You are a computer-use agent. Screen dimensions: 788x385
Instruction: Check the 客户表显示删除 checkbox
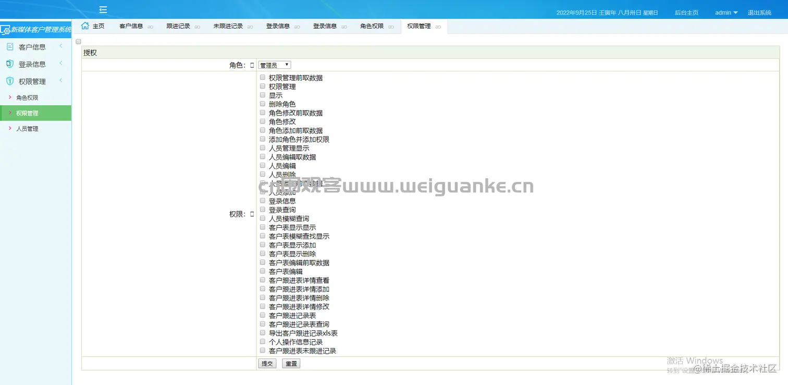[263, 254]
